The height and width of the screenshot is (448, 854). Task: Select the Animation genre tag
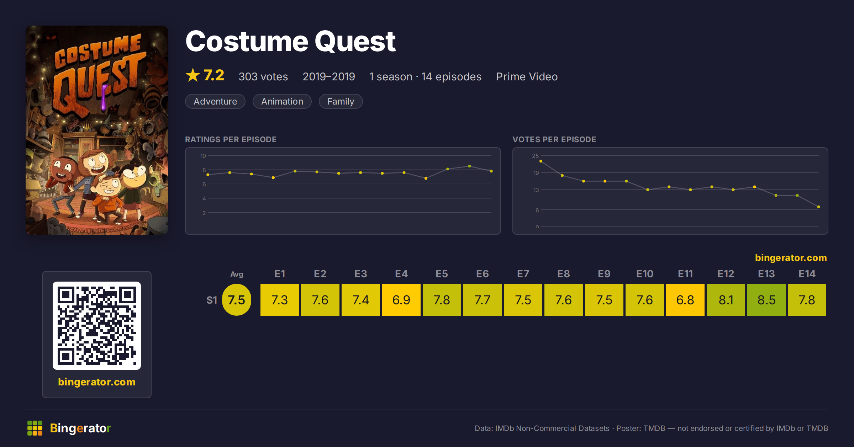coord(282,101)
